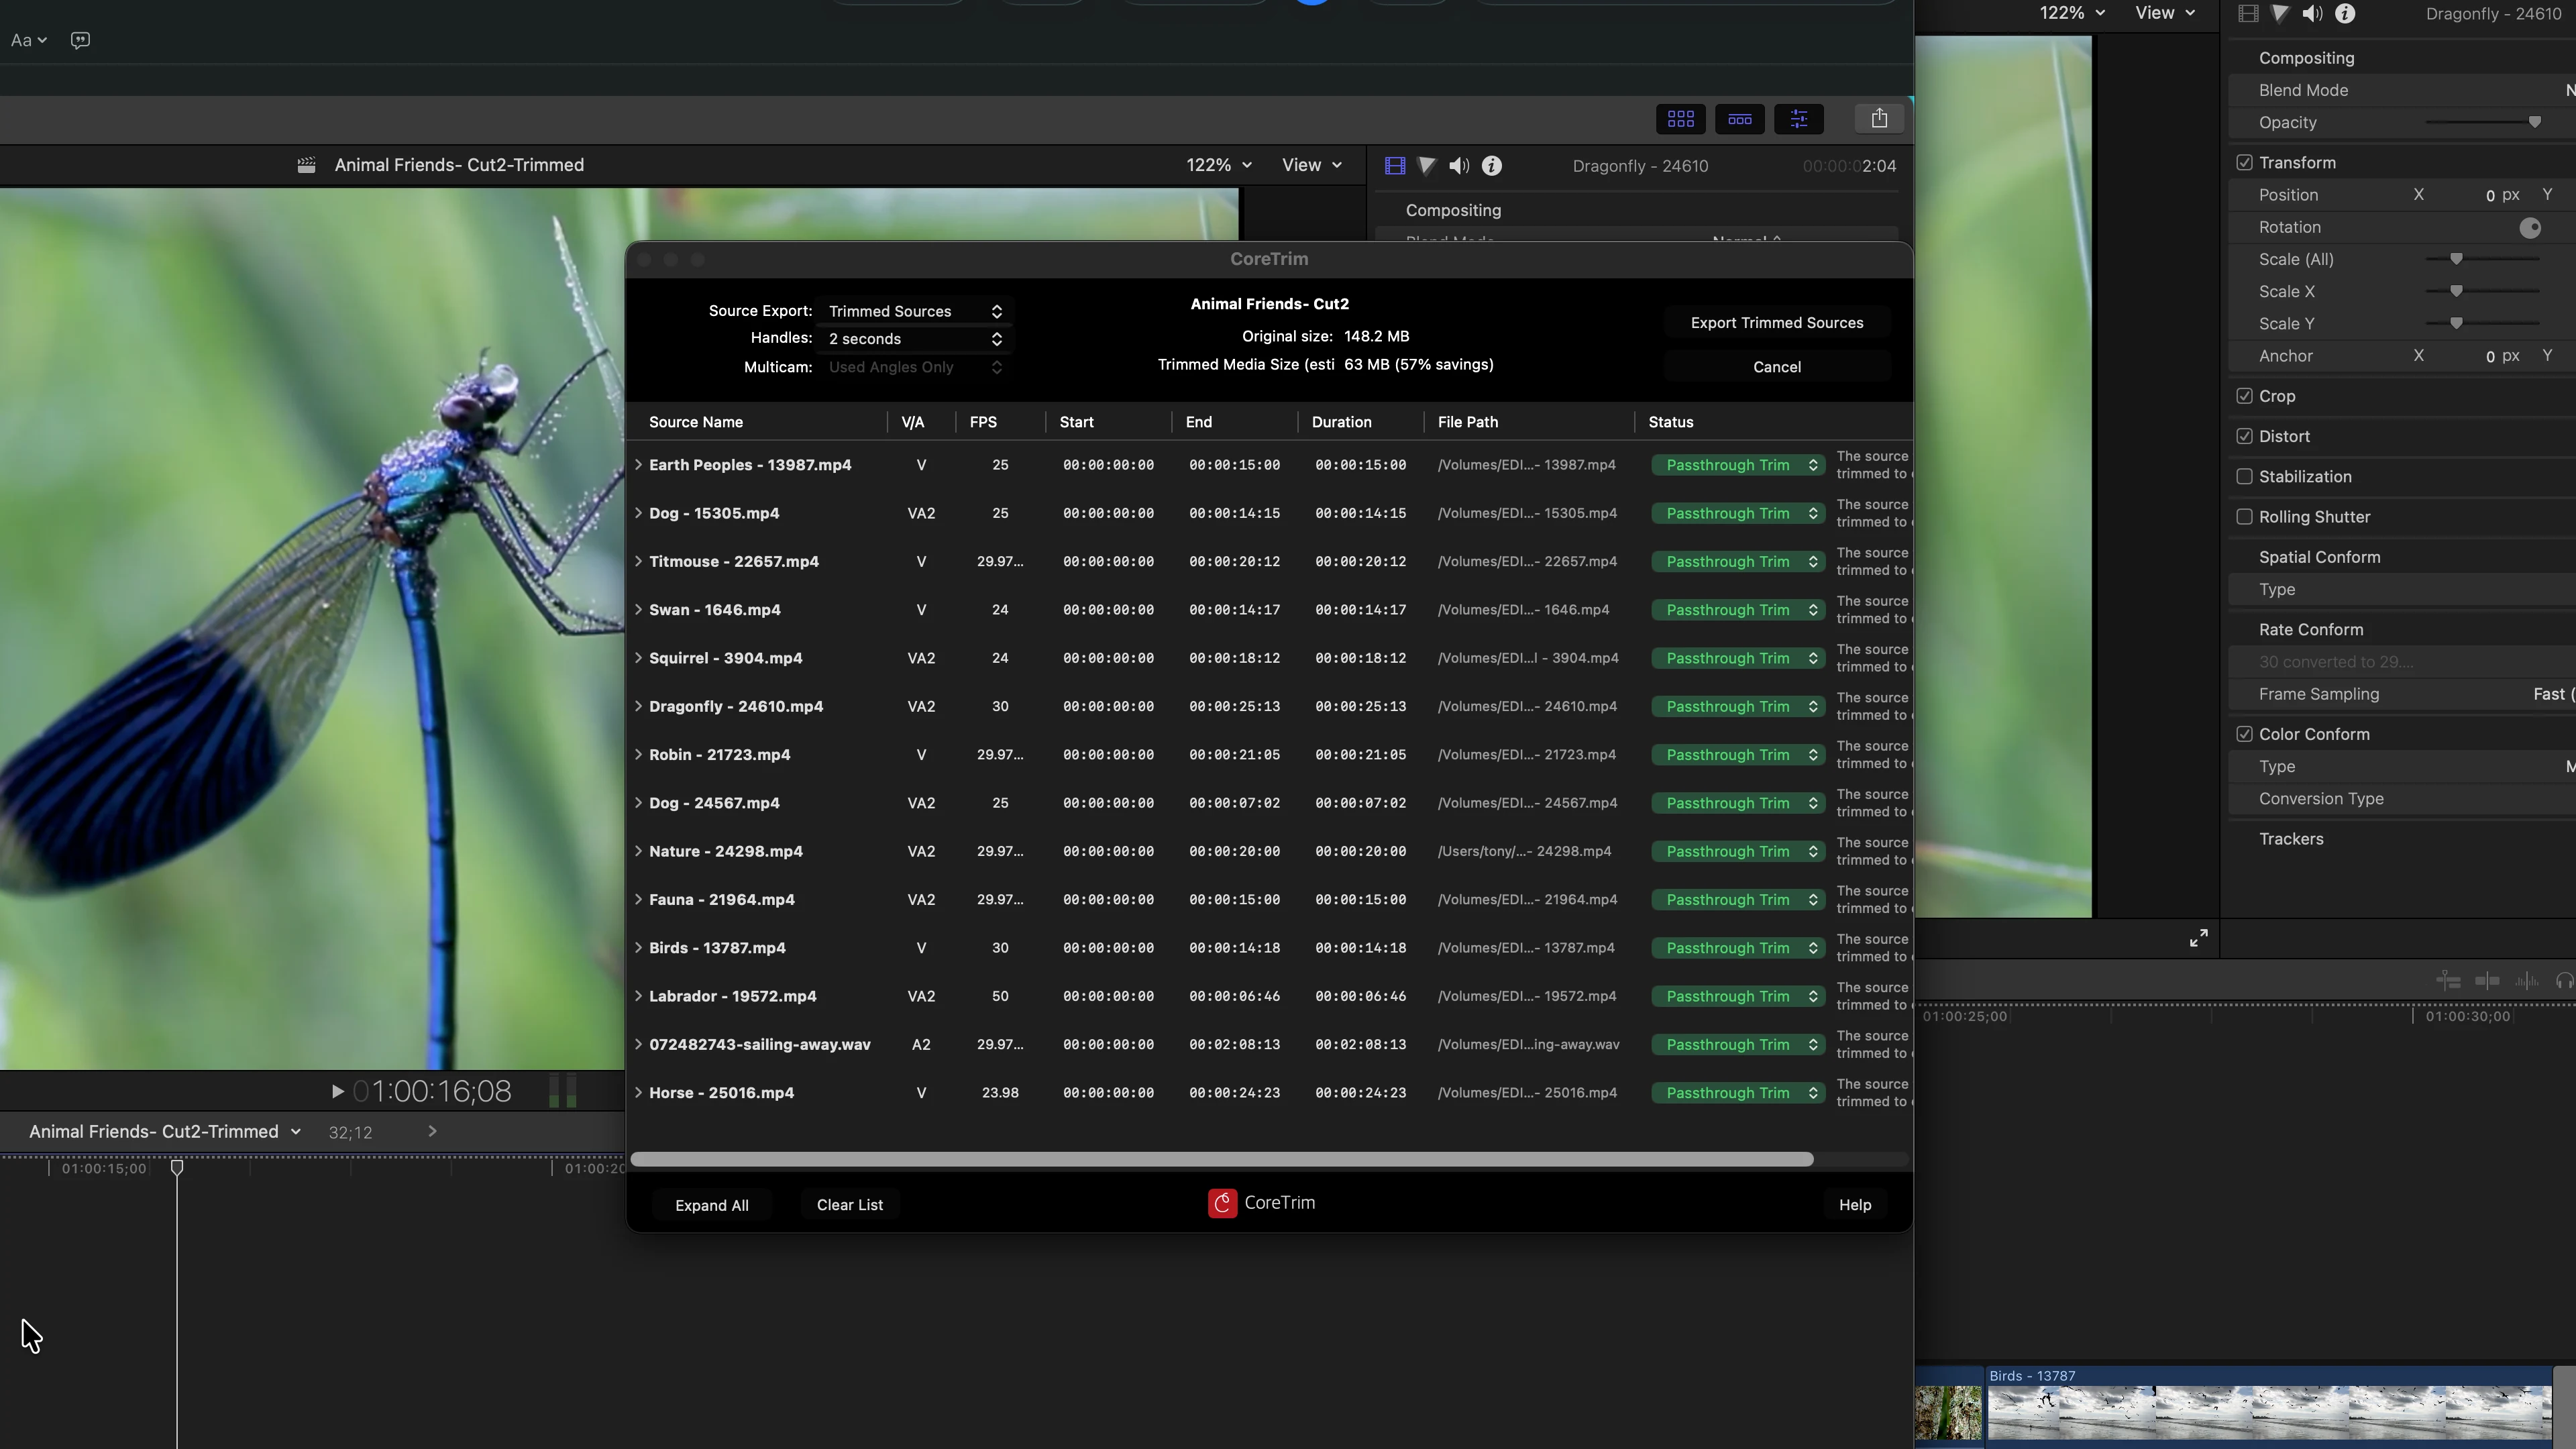Toggle the snapping icon in timeline toolbar
This screenshot has width=2576, height=1449.
coord(2487,981)
